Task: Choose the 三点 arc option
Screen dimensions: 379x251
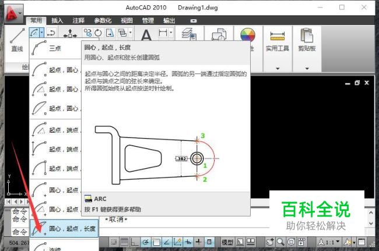Action: (x=55, y=48)
